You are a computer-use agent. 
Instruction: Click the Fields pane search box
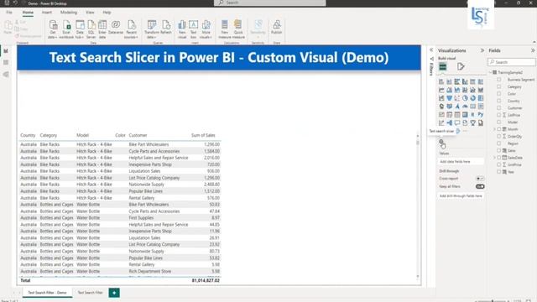[512, 62]
